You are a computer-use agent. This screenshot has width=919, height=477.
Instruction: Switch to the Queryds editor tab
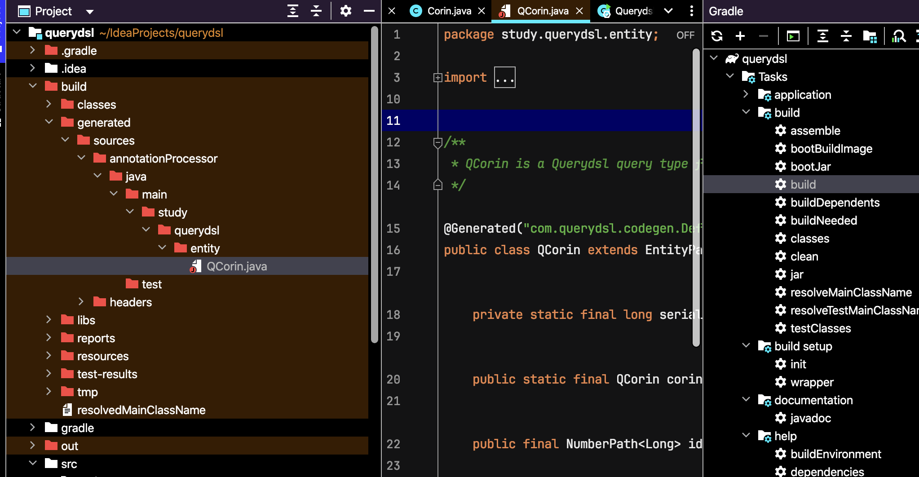[625, 11]
